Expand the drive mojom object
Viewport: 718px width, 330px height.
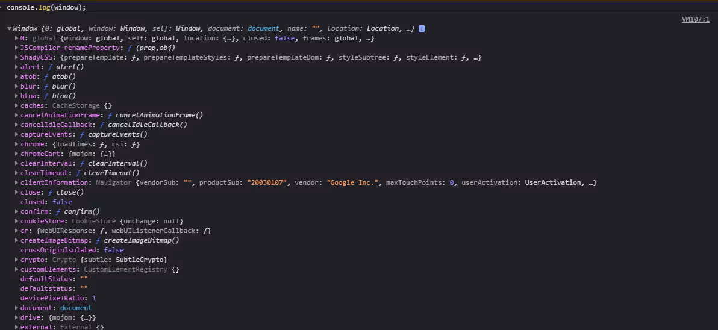[16, 318]
